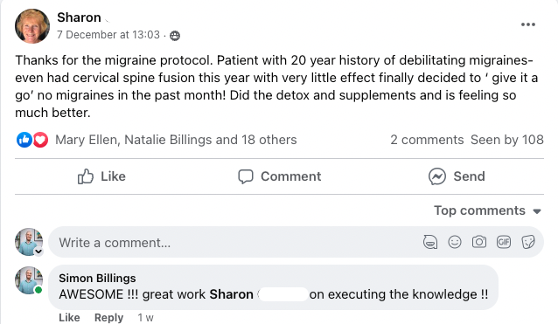Open the sticker picker icon
The width and height of the screenshot is (558, 324).
click(x=528, y=242)
